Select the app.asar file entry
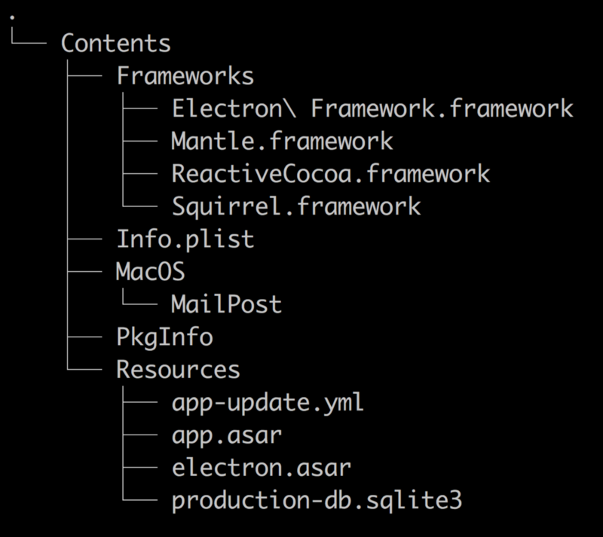This screenshot has width=603, height=537. point(226,435)
